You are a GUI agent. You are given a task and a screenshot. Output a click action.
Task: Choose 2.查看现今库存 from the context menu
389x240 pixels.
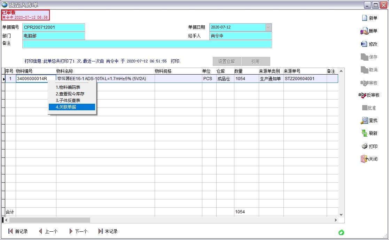72,94
